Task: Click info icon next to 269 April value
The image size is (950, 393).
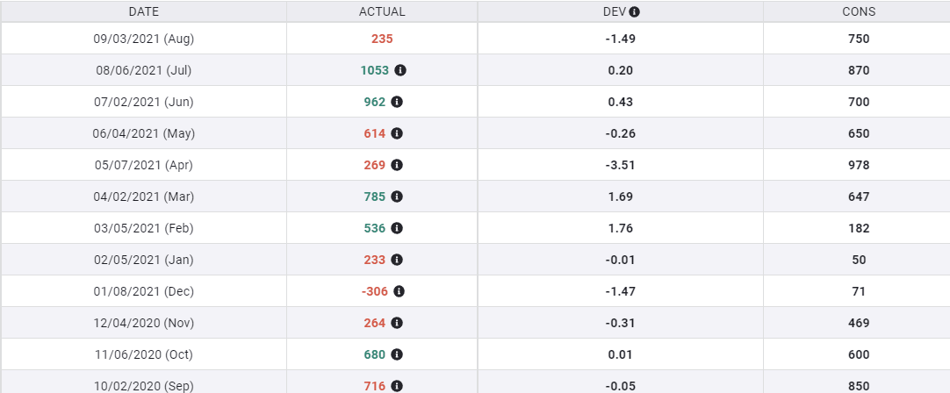Action: (x=397, y=165)
